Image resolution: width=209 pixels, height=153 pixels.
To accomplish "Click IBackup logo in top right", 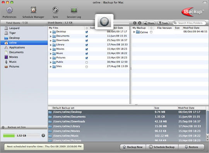I will tap(192, 12).
